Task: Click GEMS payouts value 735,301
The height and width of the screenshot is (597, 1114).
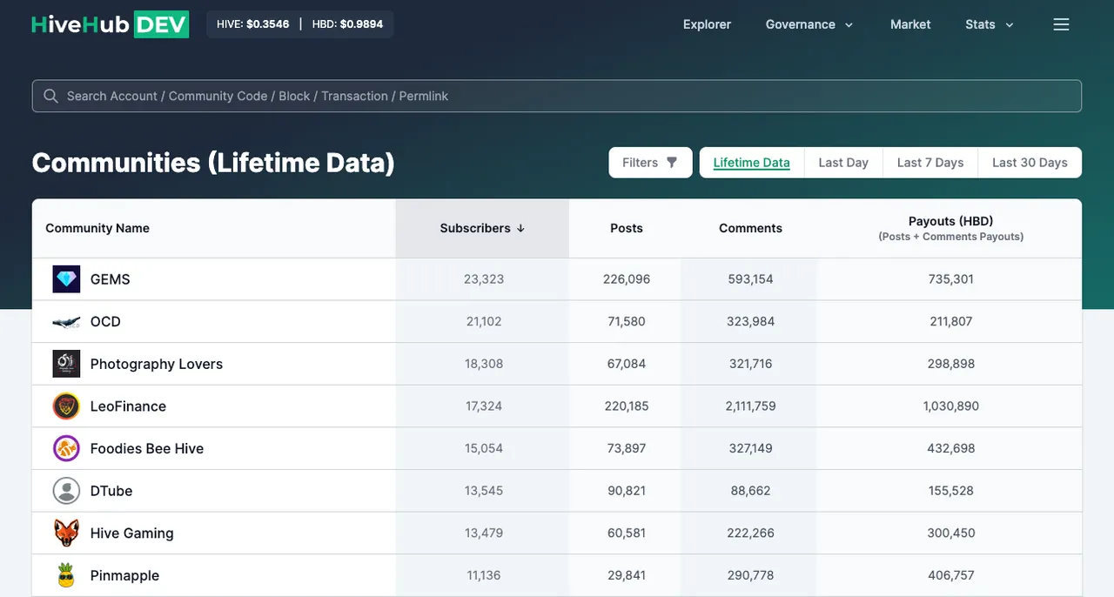Action: [x=951, y=279]
